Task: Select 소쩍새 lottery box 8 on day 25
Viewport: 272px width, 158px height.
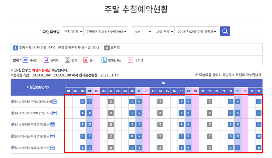Action: (x=238, y=136)
